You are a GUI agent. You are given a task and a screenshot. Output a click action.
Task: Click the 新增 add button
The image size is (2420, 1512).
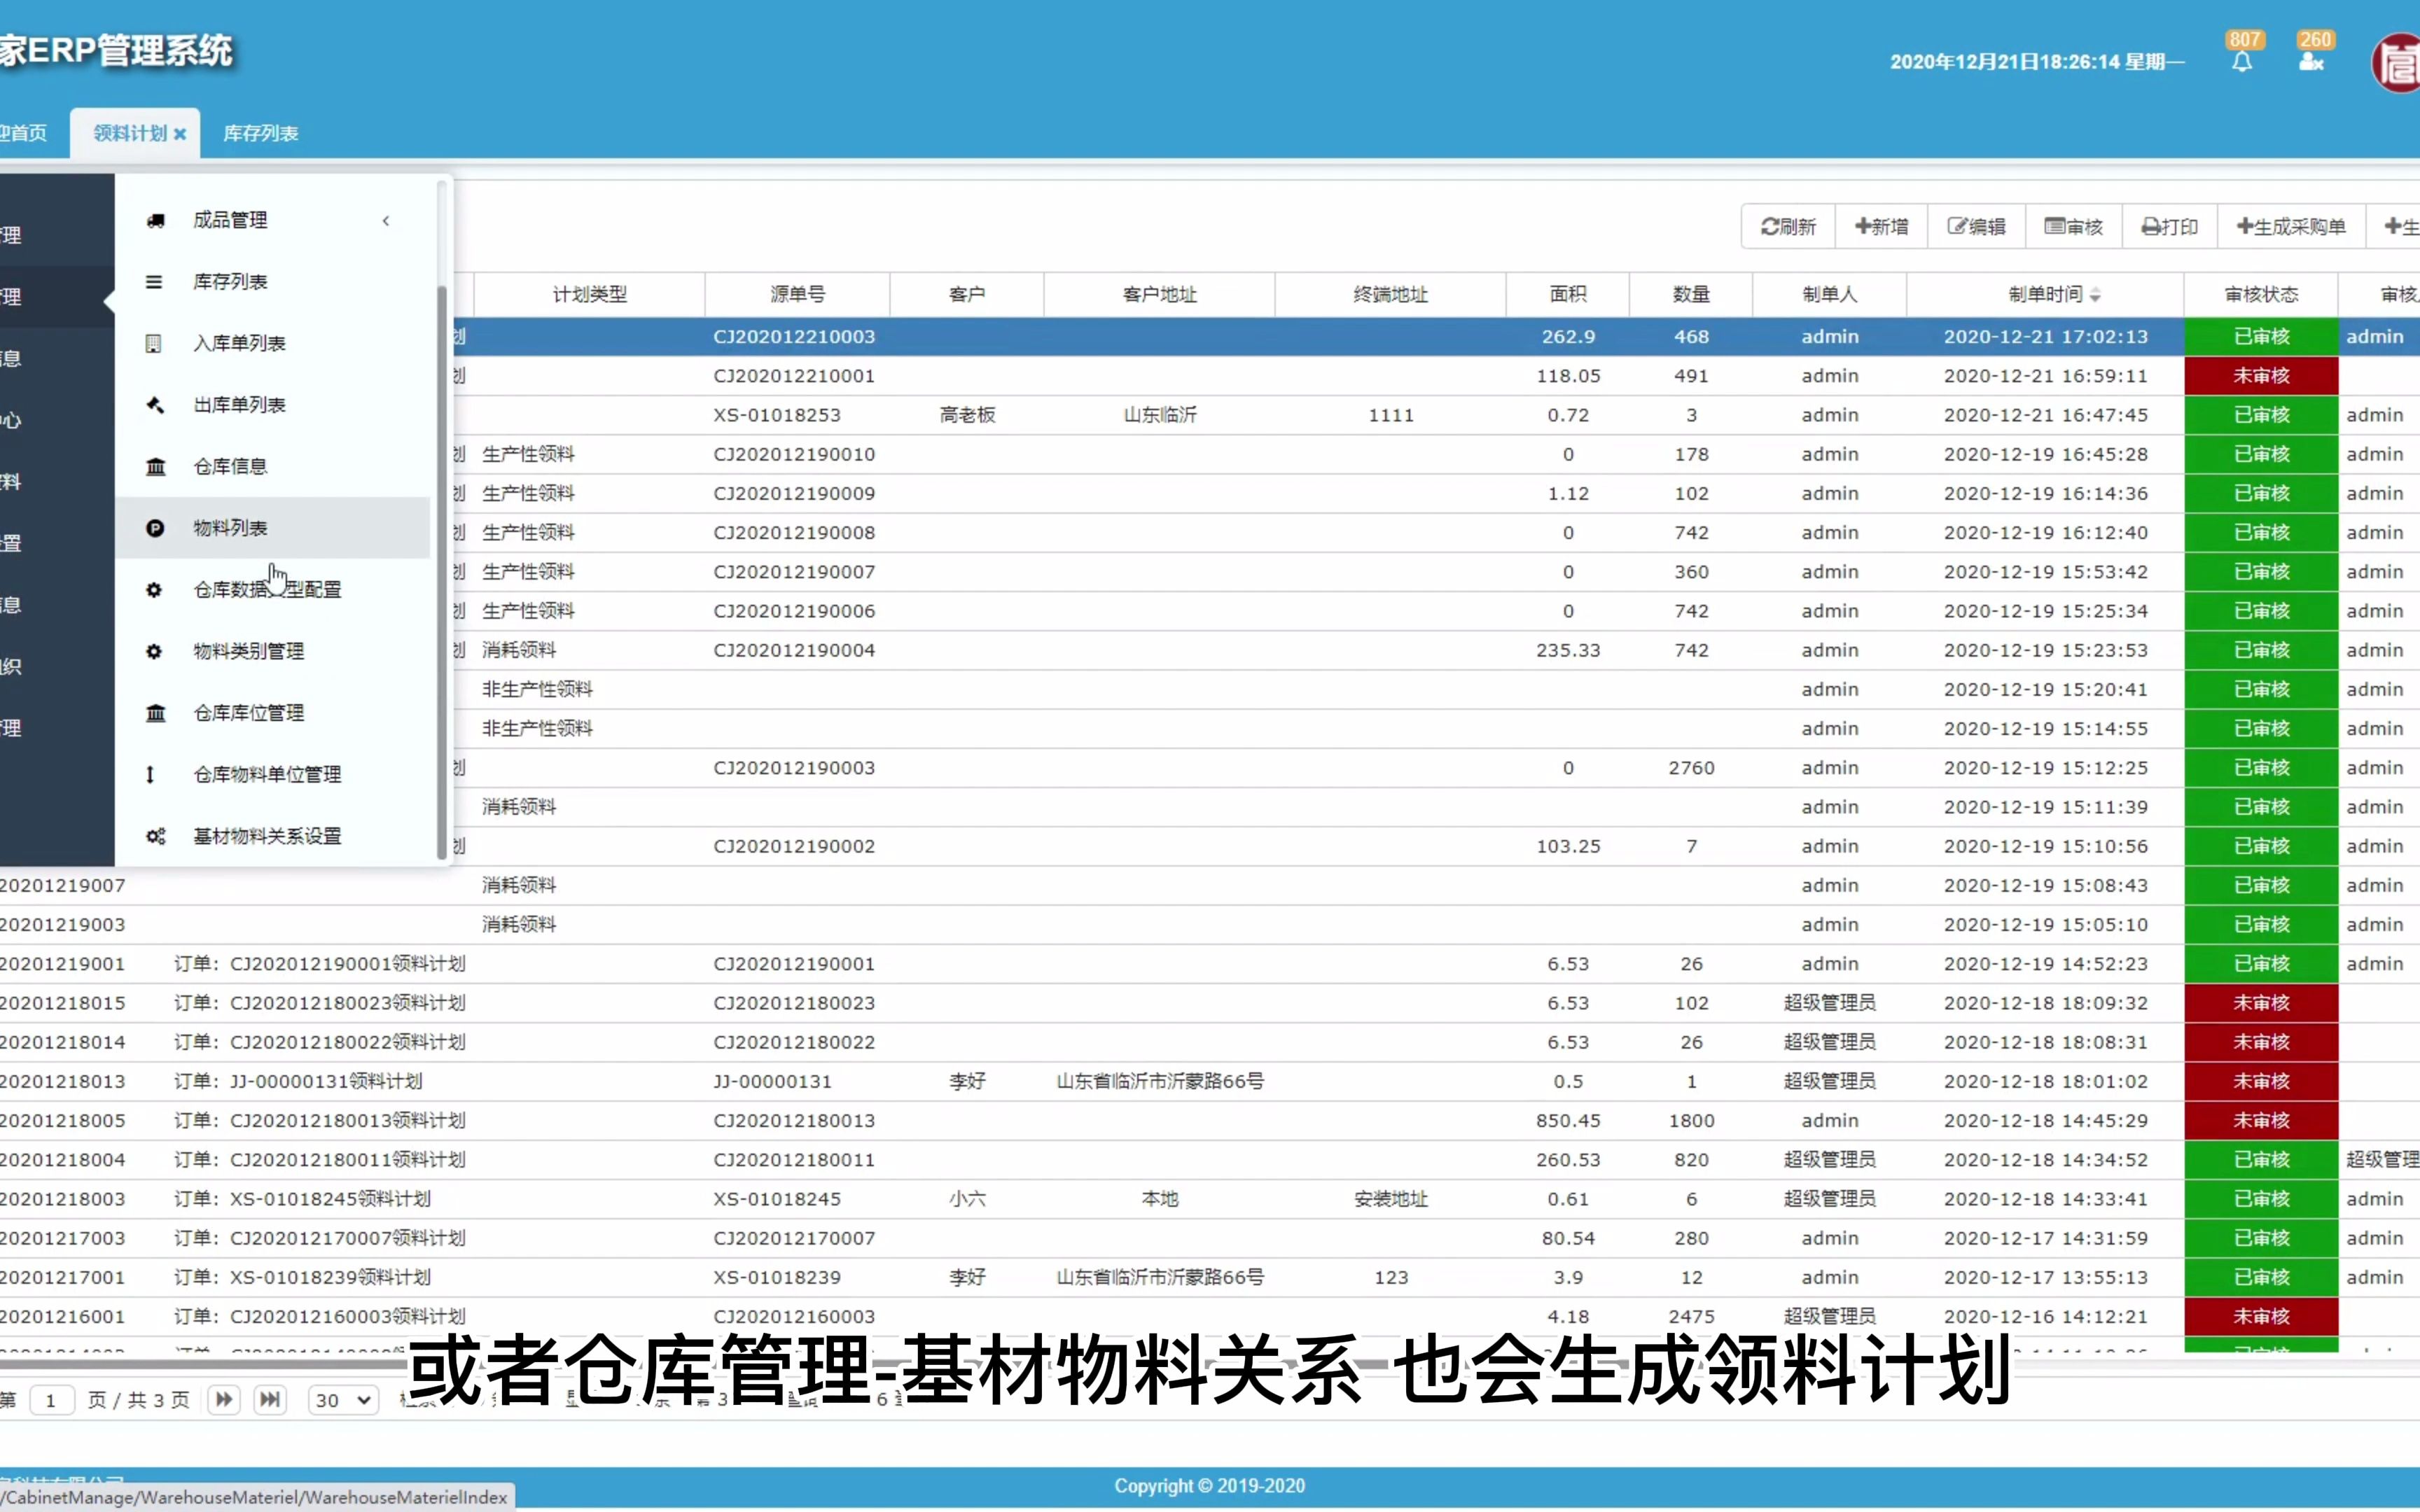1880,226
